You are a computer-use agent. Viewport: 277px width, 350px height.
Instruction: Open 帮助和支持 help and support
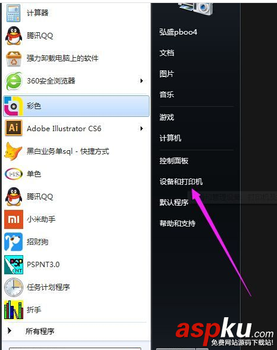point(178,223)
